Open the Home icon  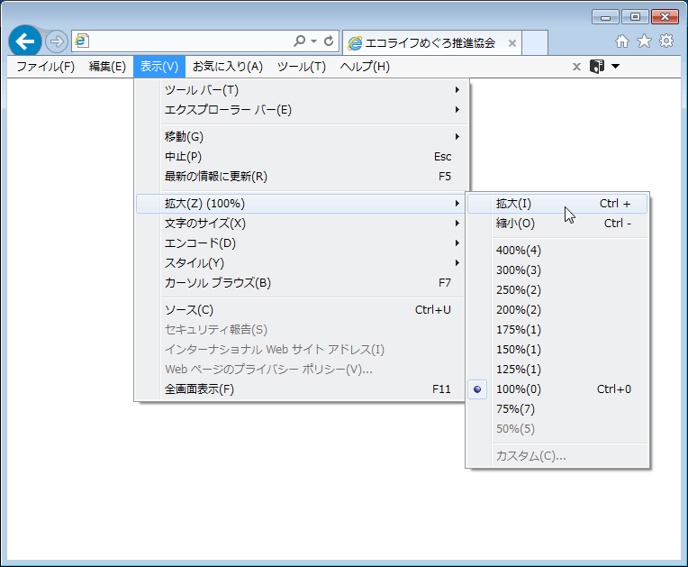coord(621,41)
